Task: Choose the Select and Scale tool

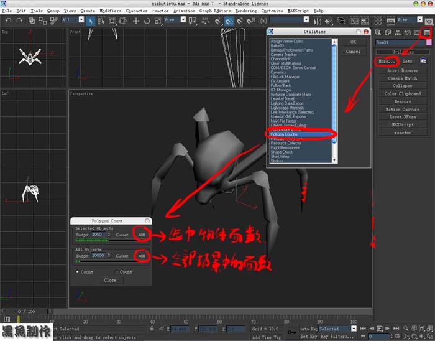Action: pyautogui.click(x=158, y=21)
